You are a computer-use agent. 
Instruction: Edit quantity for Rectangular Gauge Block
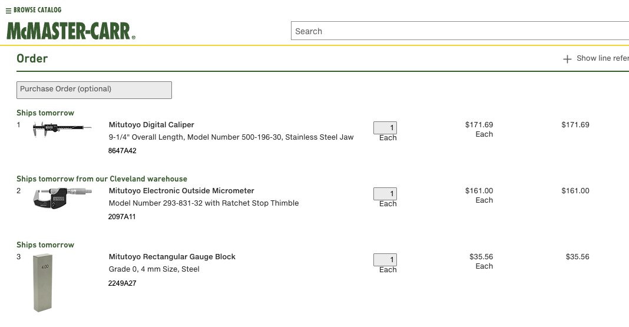385,260
